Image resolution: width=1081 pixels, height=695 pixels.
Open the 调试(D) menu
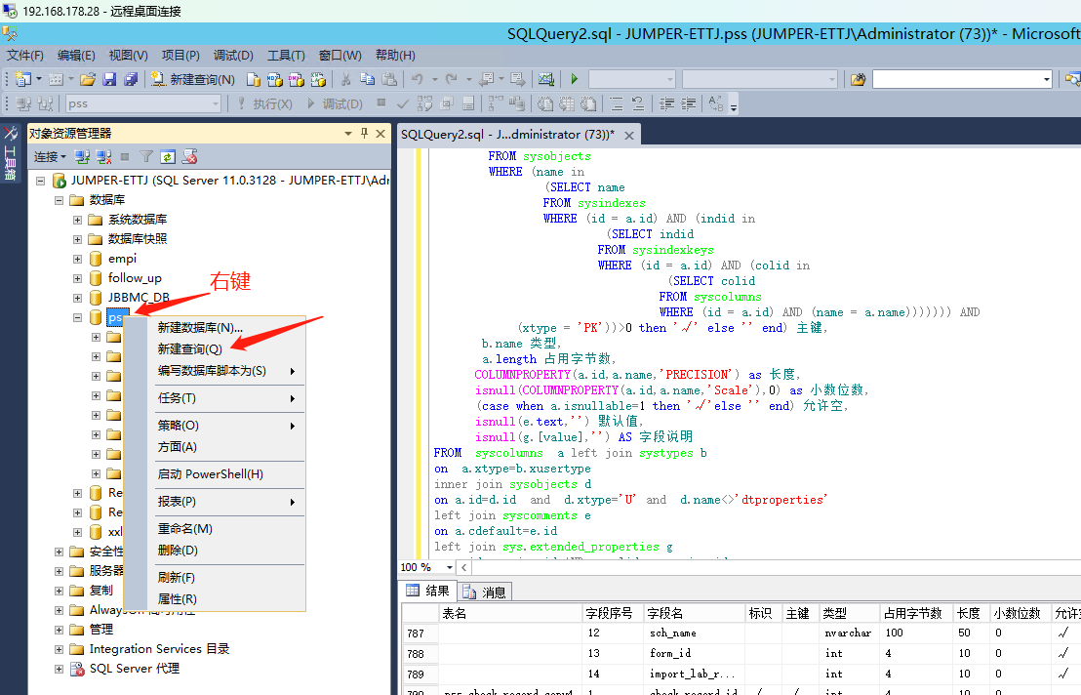click(x=233, y=56)
